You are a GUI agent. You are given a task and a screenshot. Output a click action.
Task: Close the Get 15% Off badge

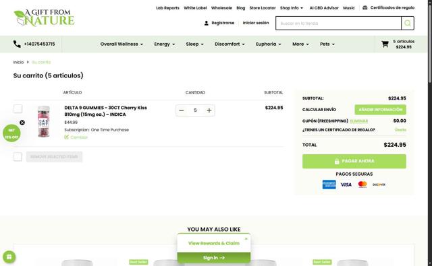(x=22, y=123)
